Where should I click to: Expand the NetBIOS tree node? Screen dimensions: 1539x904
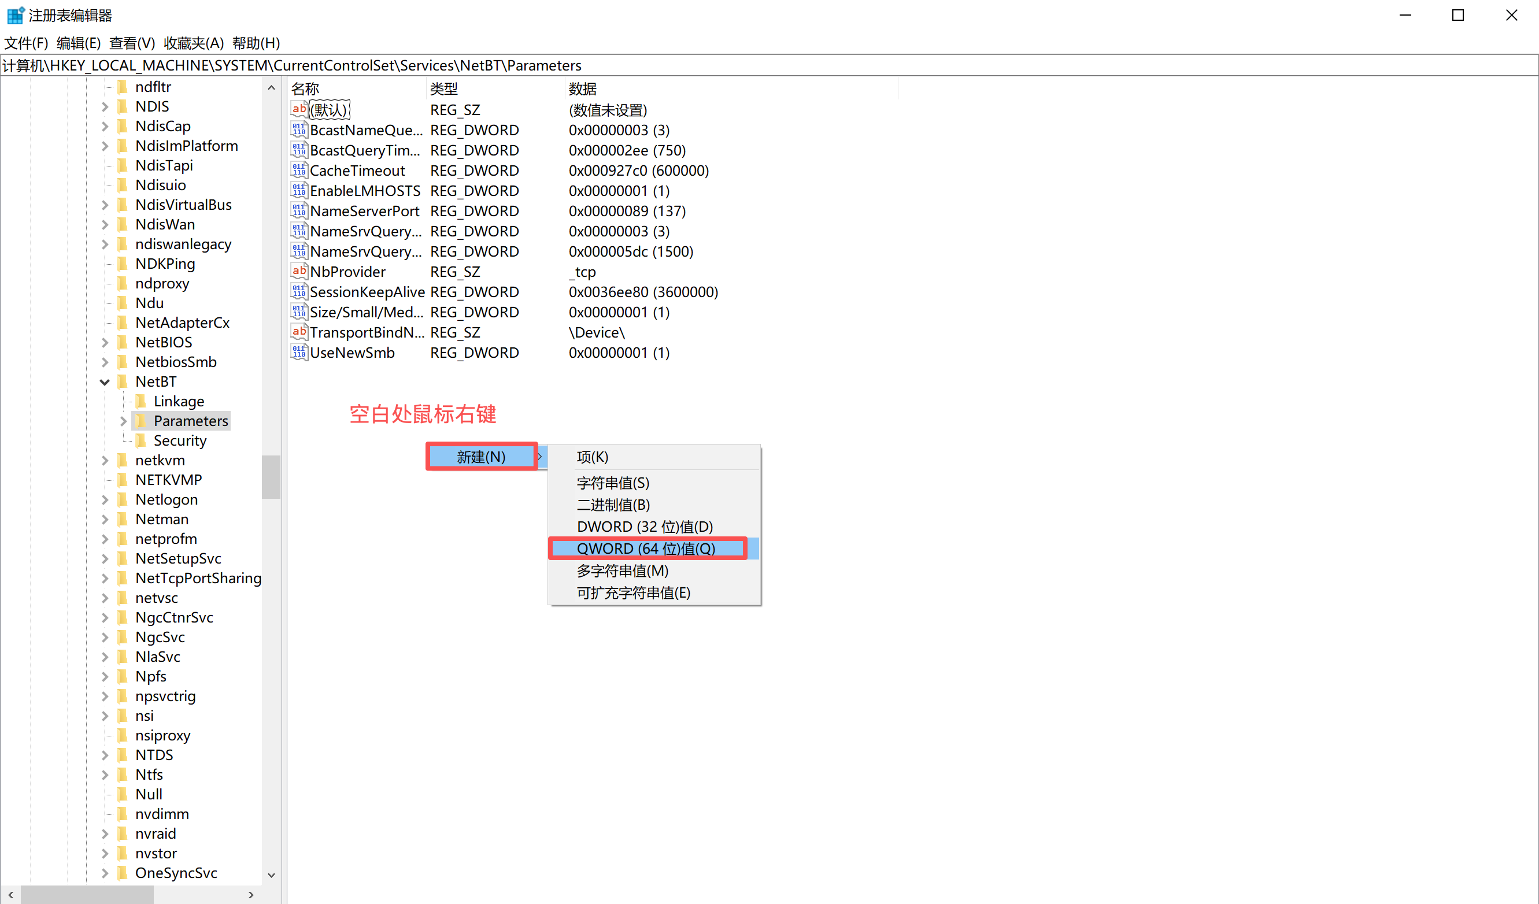point(105,342)
